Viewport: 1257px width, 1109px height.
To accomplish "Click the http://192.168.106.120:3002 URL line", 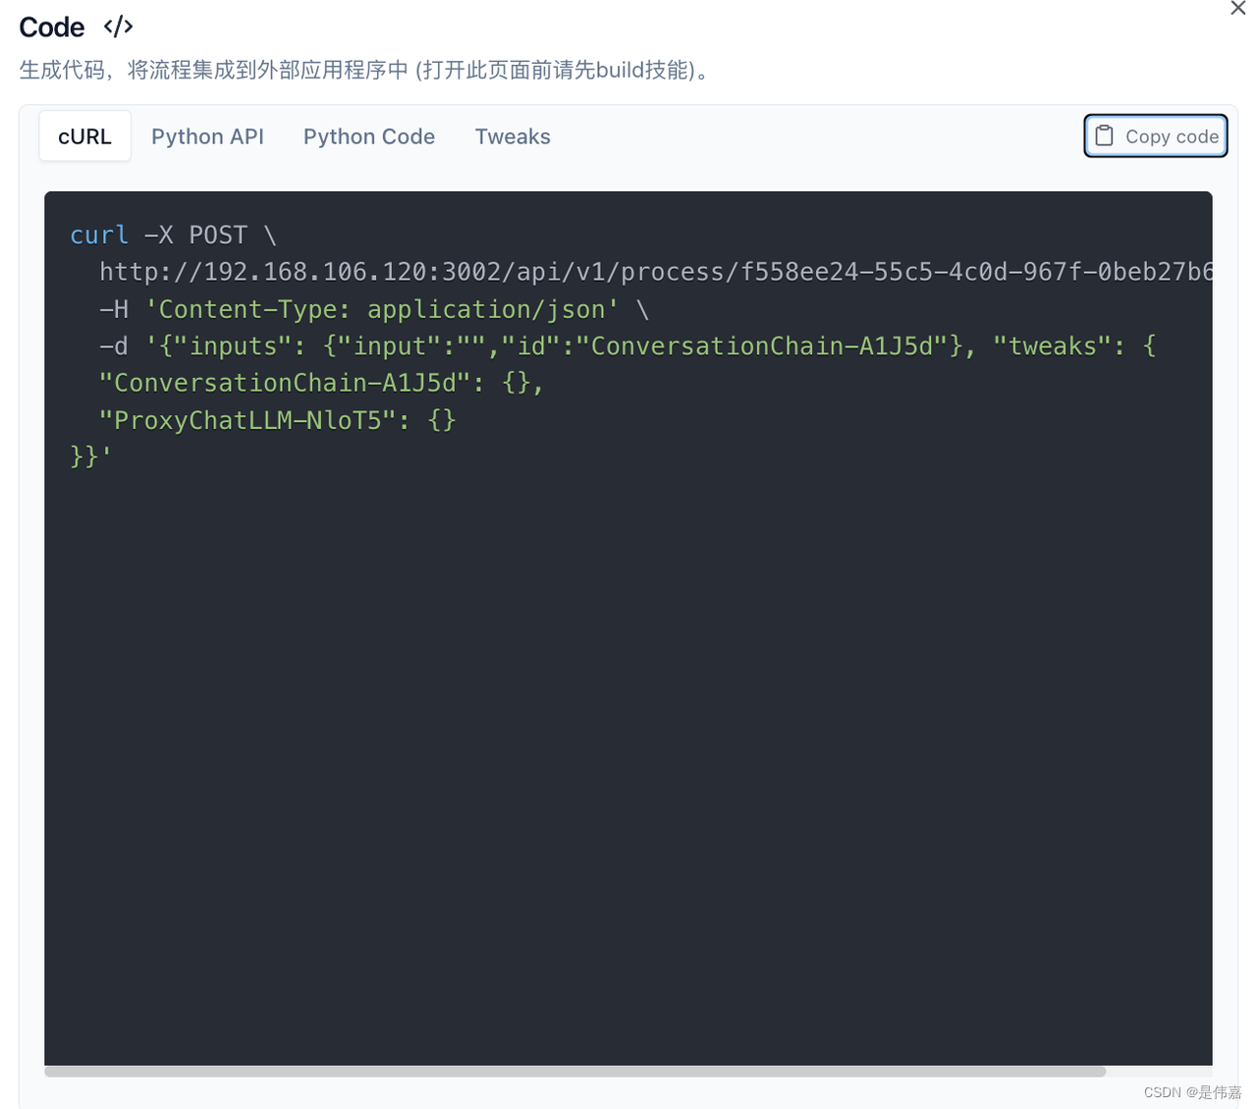I will [x=656, y=272].
